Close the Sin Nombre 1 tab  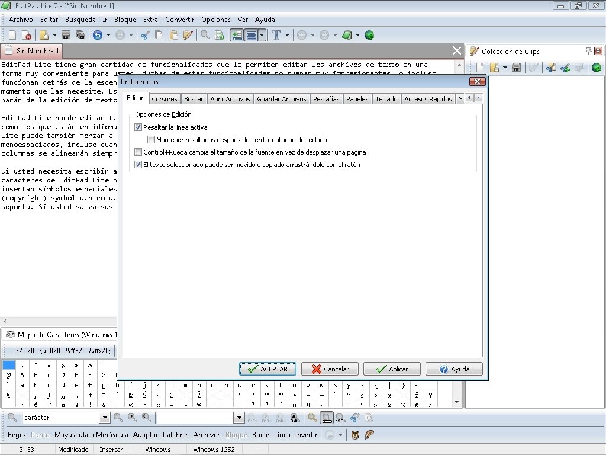[x=457, y=51]
